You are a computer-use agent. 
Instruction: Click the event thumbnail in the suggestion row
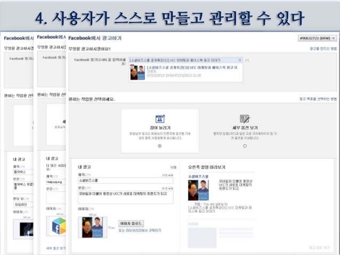point(137,72)
